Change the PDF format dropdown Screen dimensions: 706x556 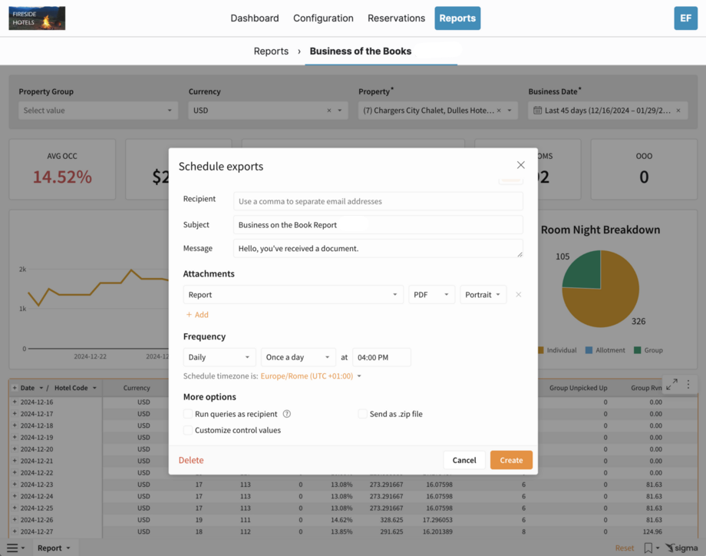point(431,294)
